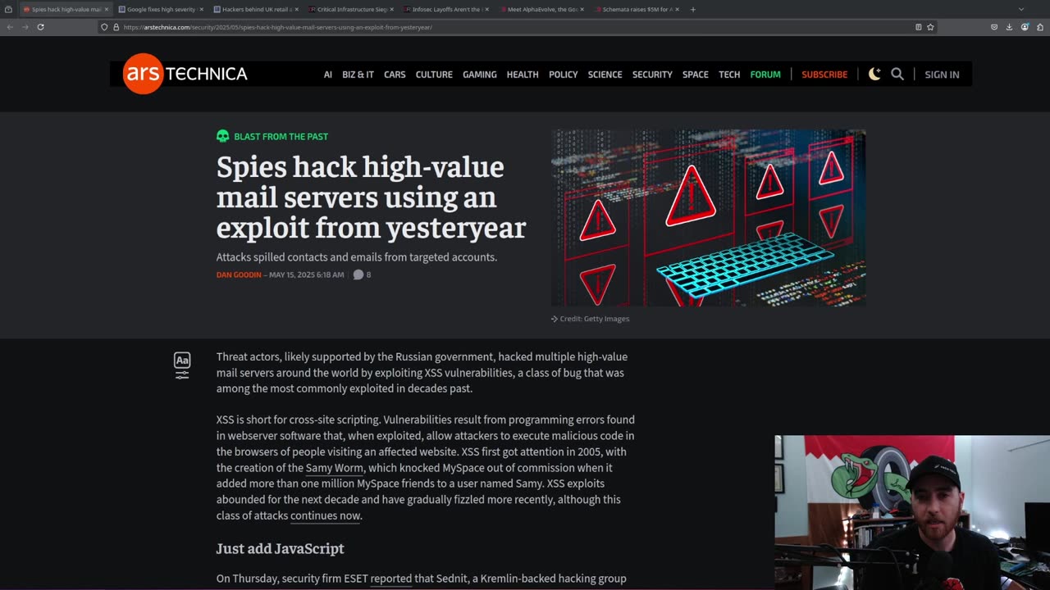The image size is (1050, 590).
Task: Open the 'reported' ESET link
Action: [x=391, y=579]
